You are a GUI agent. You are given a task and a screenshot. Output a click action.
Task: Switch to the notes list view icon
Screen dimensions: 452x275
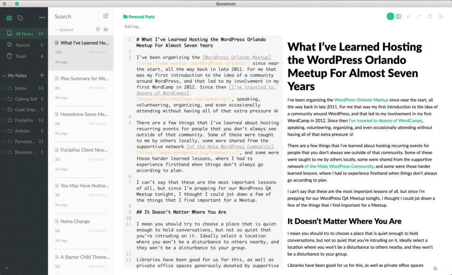9,18
